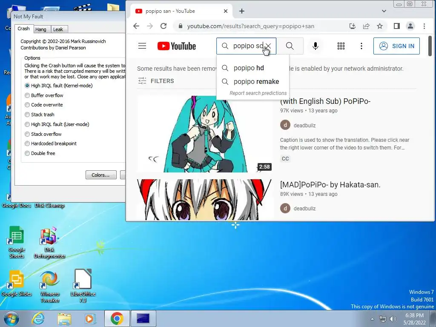The height and width of the screenshot is (327, 436).
Task: Toggle Chrome side panel
Action: [397, 26]
